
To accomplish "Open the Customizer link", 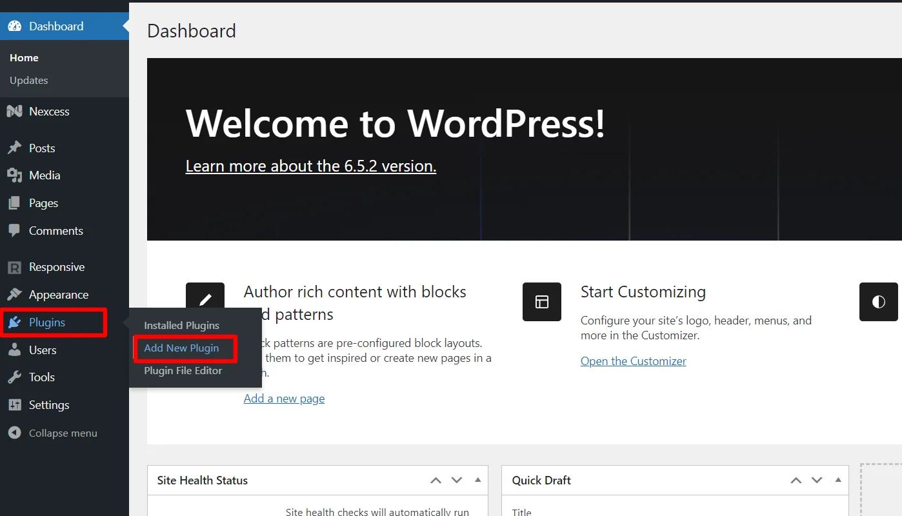I will point(633,361).
